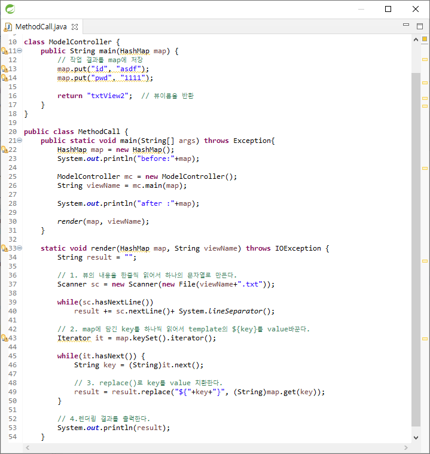
Task: Click the warning marker on line 13
Action: pos(5,69)
